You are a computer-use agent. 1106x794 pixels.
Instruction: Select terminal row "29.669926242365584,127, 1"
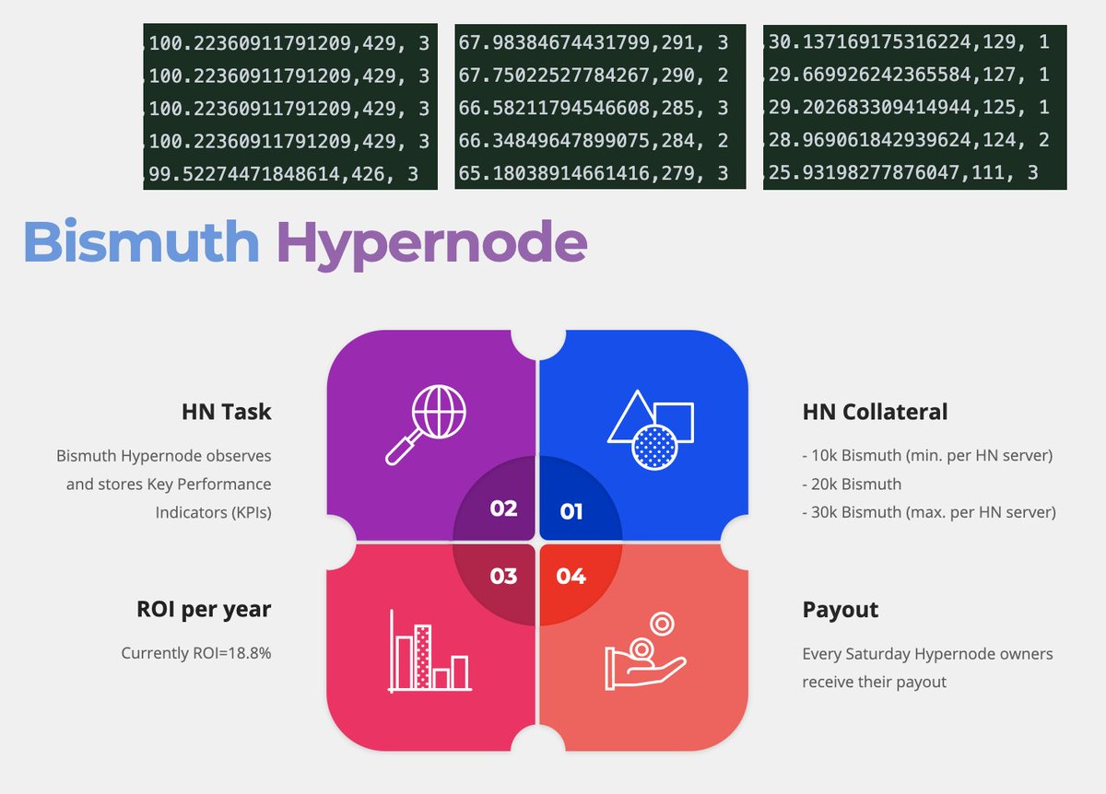(909, 75)
